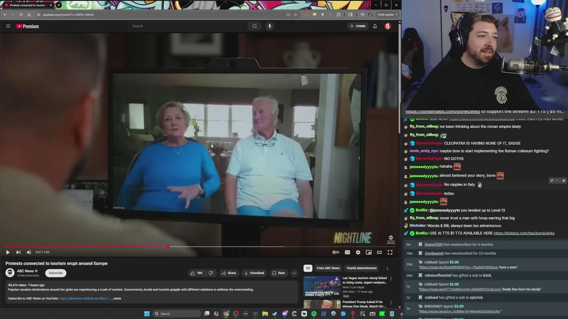The height and width of the screenshot is (319, 568).
Task: Bookmark this page with the star icon
Action: pos(296,15)
